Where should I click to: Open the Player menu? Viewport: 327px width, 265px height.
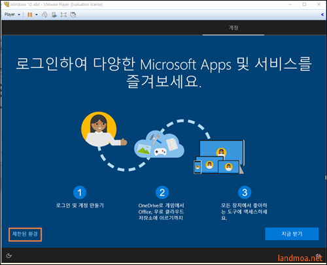[12, 14]
